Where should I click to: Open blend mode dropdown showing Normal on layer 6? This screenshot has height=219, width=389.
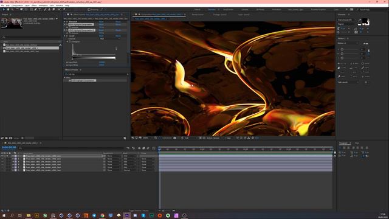[129, 170]
